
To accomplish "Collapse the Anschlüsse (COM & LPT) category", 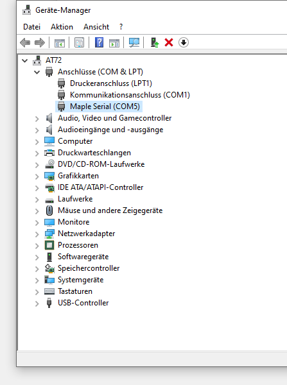I will (x=37, y=72).
